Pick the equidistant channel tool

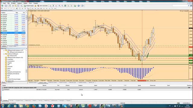pyautogui.click(x=17, y=8)
